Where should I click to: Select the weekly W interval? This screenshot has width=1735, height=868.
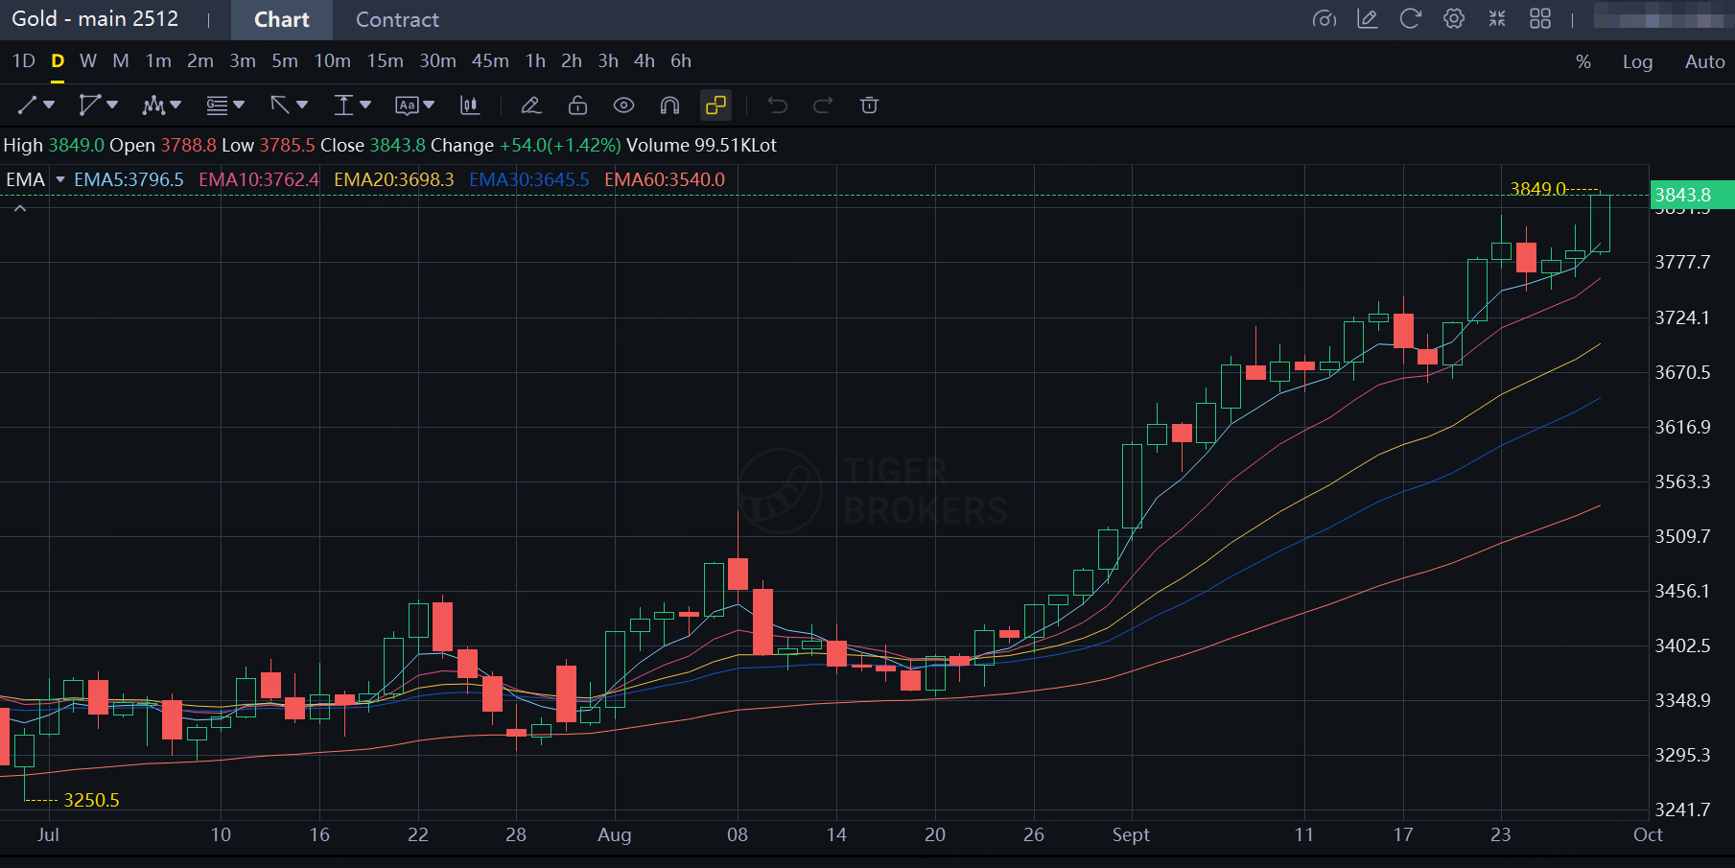pos(88,61)
